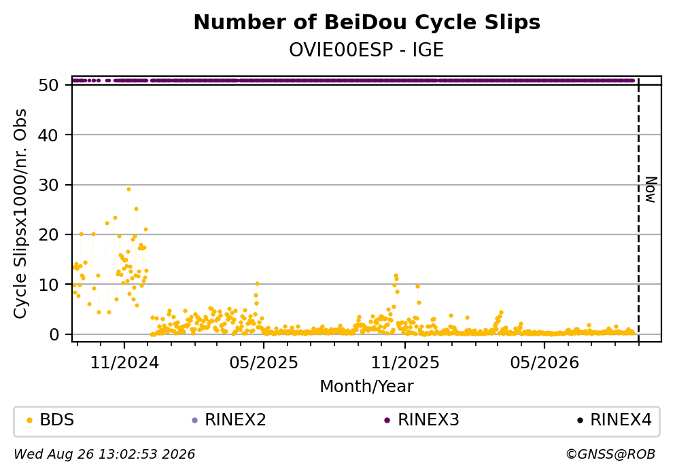Click the 05/2026 x-axis tick label
The height and width of the screenshot is (475, 675).
pyautogui.click(x=544, y=363)
